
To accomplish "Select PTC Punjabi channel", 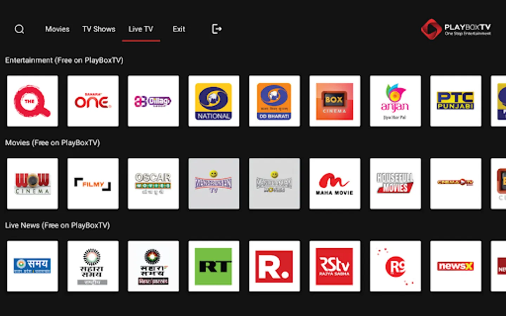I will point(456,101).
